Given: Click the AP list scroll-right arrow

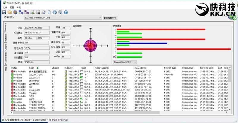Looking at the screenshot, I should pos(227,112).
